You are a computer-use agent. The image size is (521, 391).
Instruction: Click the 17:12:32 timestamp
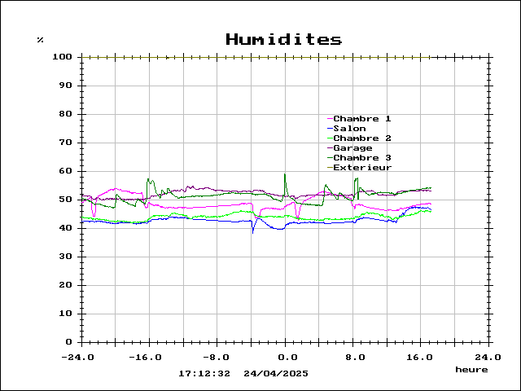[x=204, y=373]
